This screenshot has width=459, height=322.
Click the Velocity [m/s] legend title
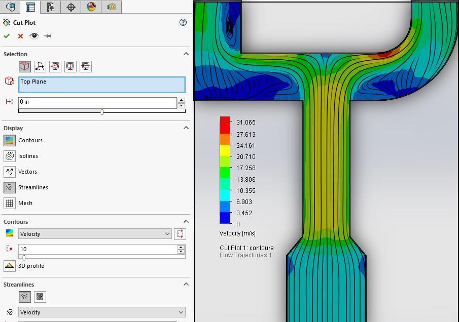237,233
